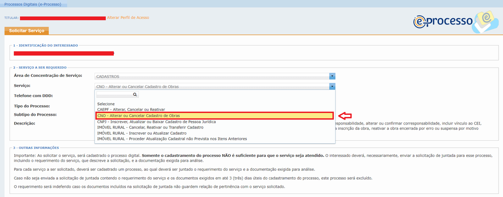
Task: Select 'IMÓVEL RURAL - Inscrever ou Atualizar Cadastro'
Action: pyautogui.click(x=142, y=133)
